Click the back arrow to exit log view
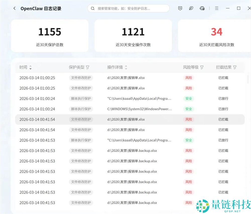This screenshot has width=251, height=214. point(14,8)
